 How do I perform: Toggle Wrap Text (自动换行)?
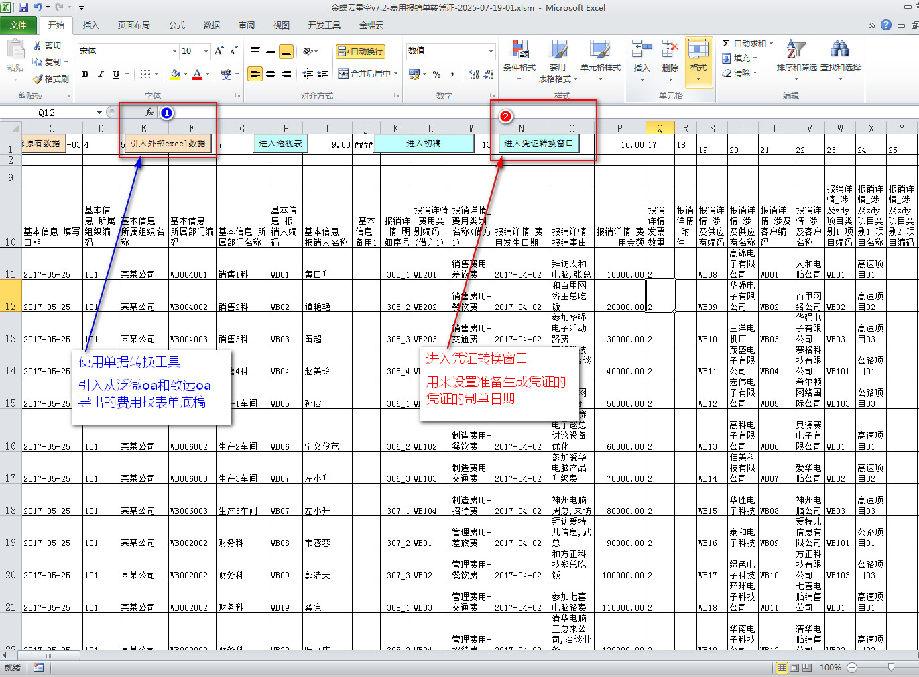(x=361, y=51)
